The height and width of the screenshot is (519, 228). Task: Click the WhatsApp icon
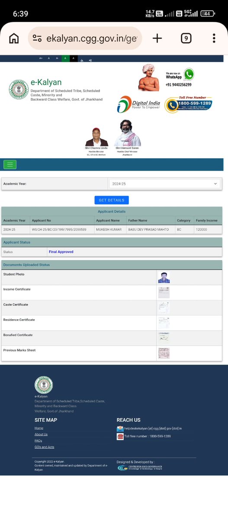click(189, 74)
